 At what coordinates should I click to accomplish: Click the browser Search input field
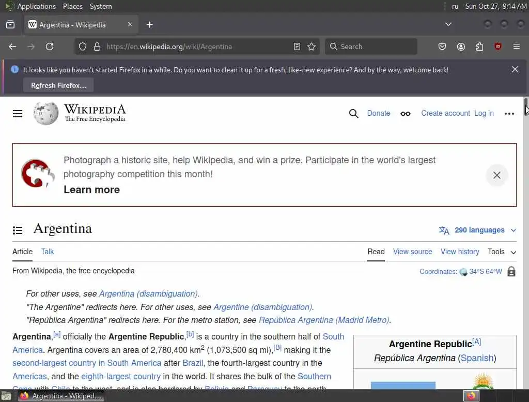point(371,47)
